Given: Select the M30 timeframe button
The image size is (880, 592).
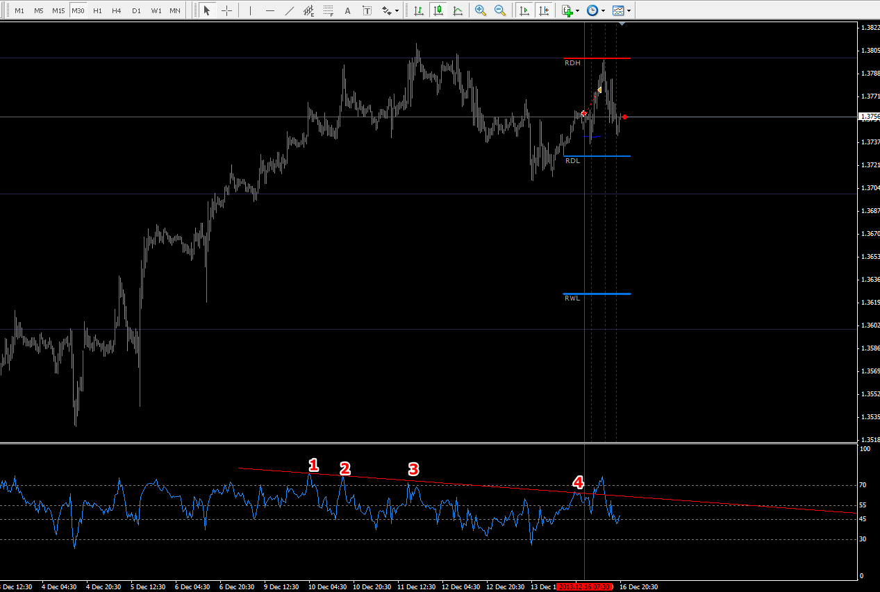Looking at the screenshot, I should coord(78,10).
